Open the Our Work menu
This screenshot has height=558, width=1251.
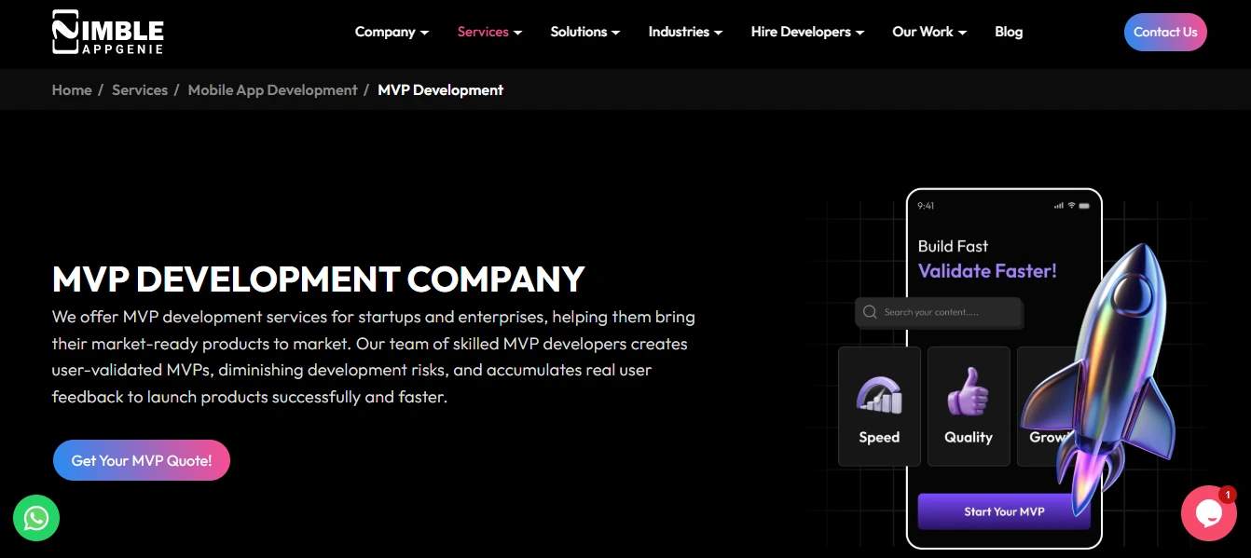point(928,32)
